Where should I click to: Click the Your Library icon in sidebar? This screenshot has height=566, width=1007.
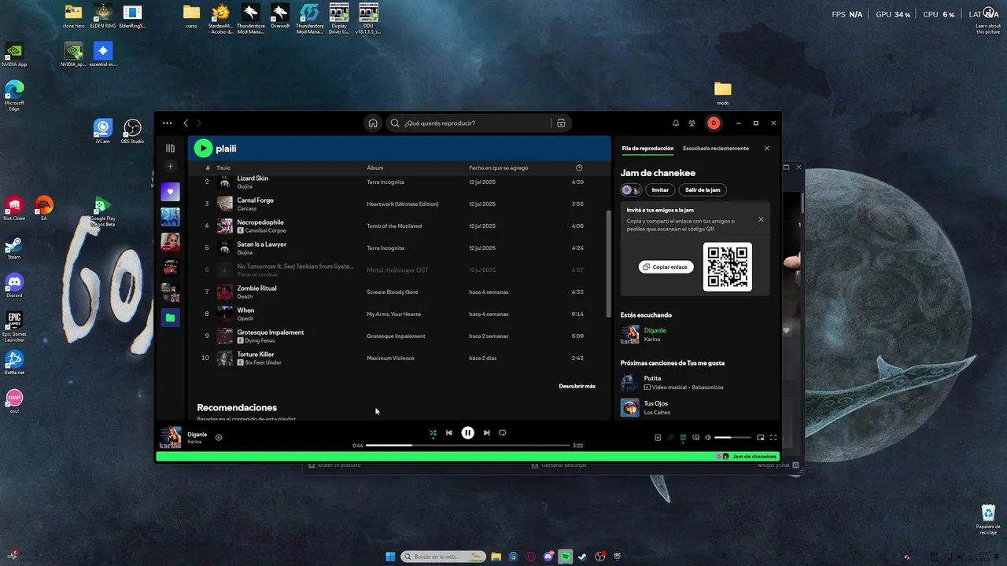point(170,148)
